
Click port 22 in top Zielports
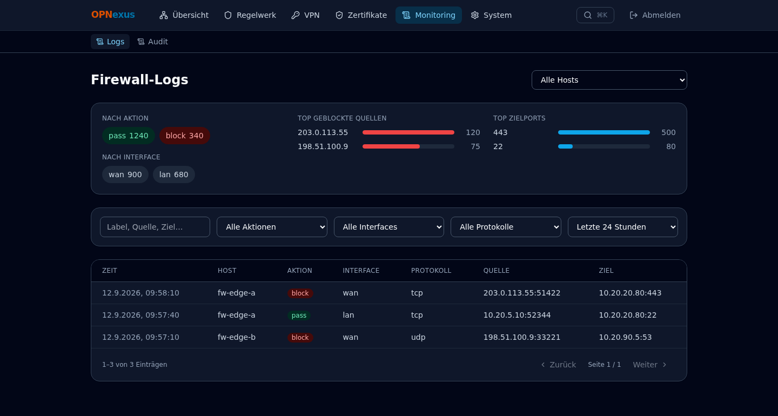click(498, 146)
